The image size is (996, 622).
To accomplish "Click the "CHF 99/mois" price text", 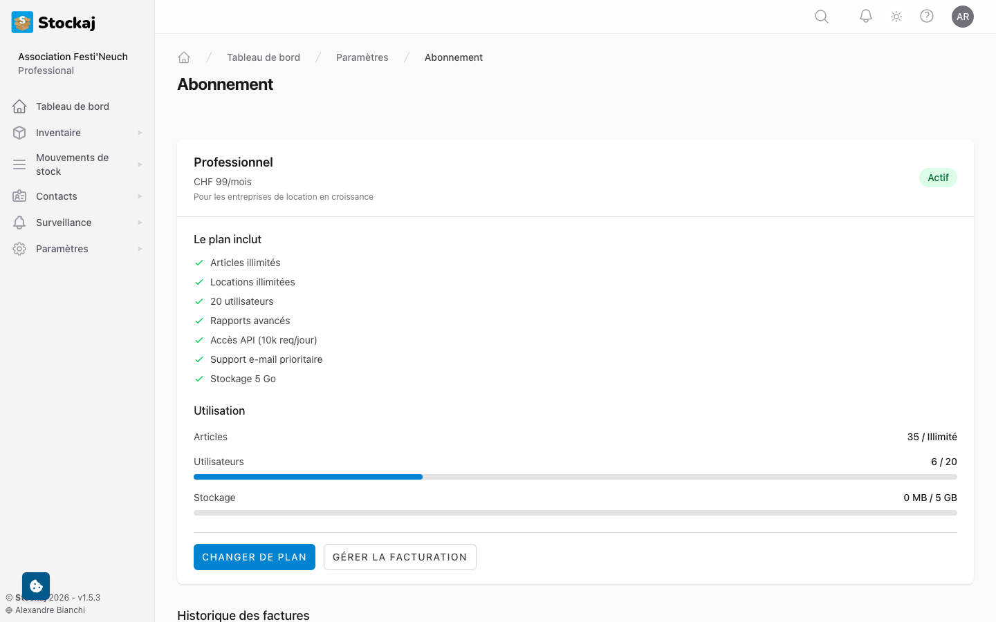I will [x=223, y=182].
